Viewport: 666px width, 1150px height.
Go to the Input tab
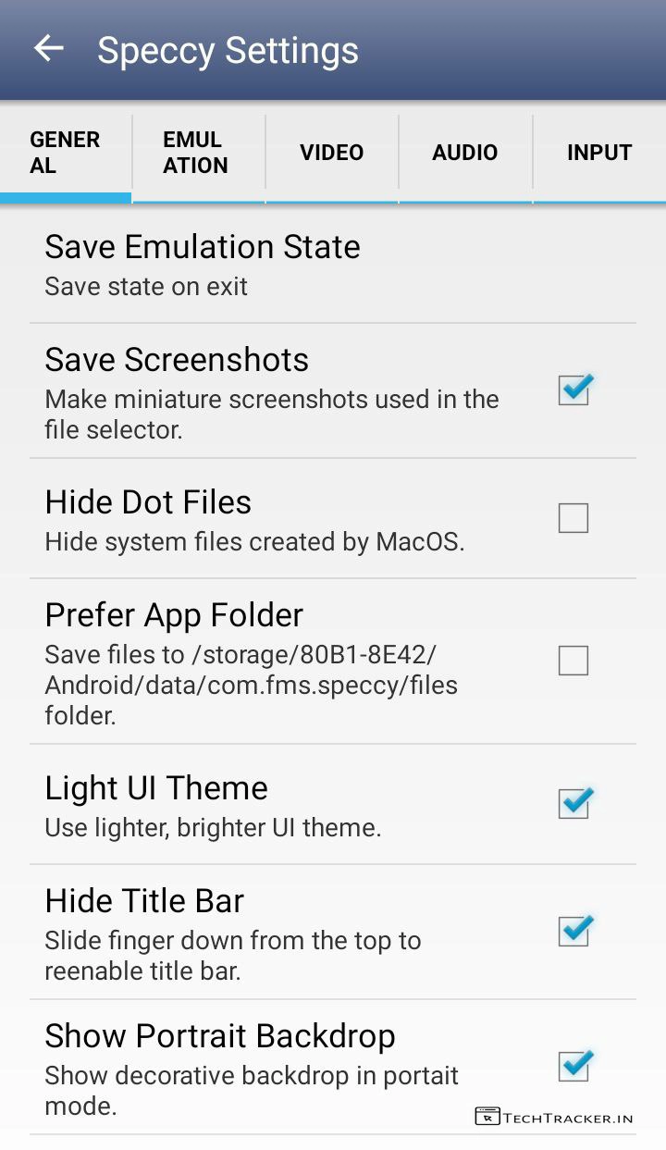(x=599, y=153)
